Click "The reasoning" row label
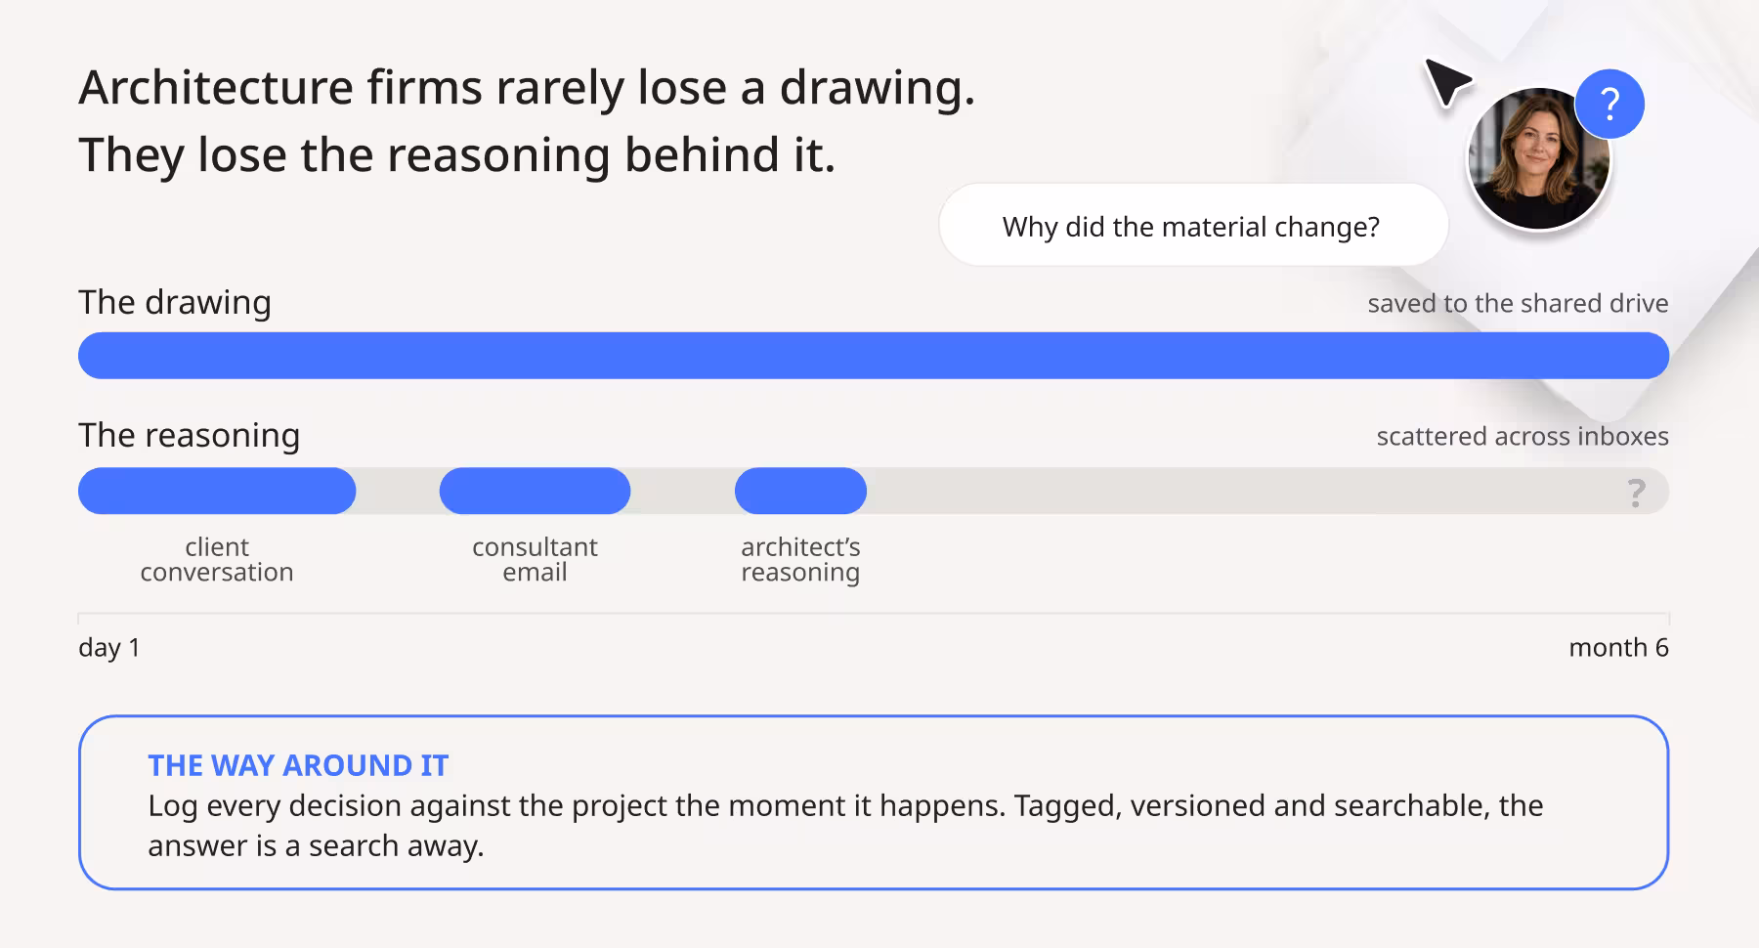This screenshot has height=948, width=1759. [190, 435]
